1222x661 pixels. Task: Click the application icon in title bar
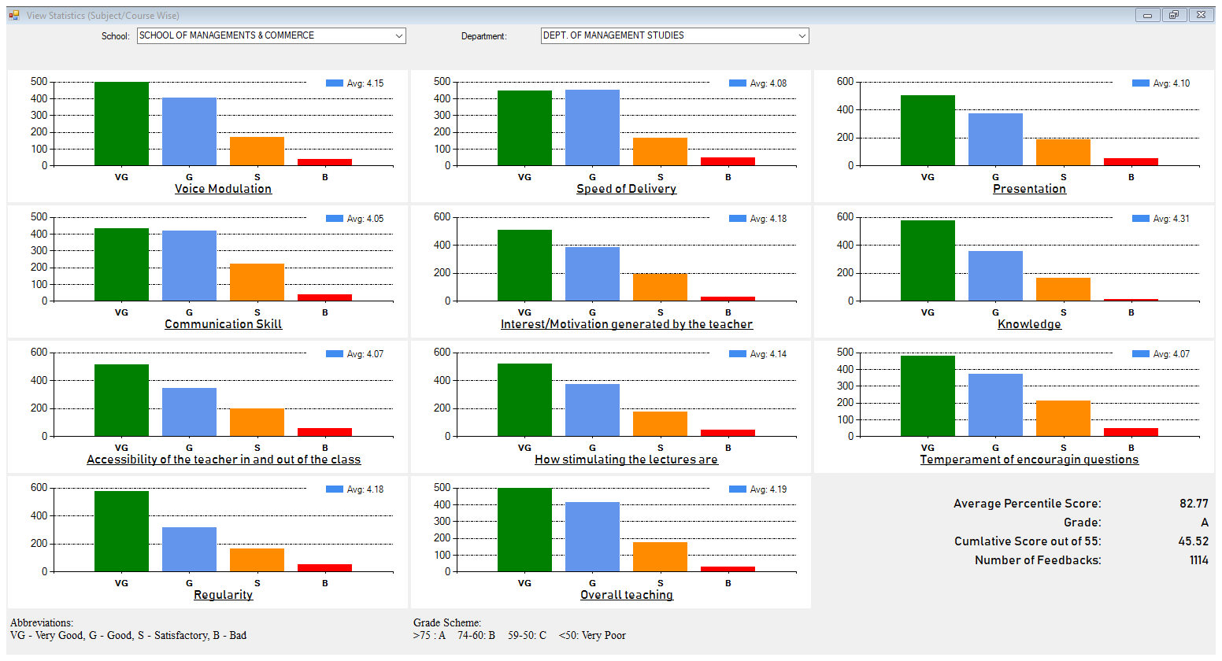click(14, 15)
